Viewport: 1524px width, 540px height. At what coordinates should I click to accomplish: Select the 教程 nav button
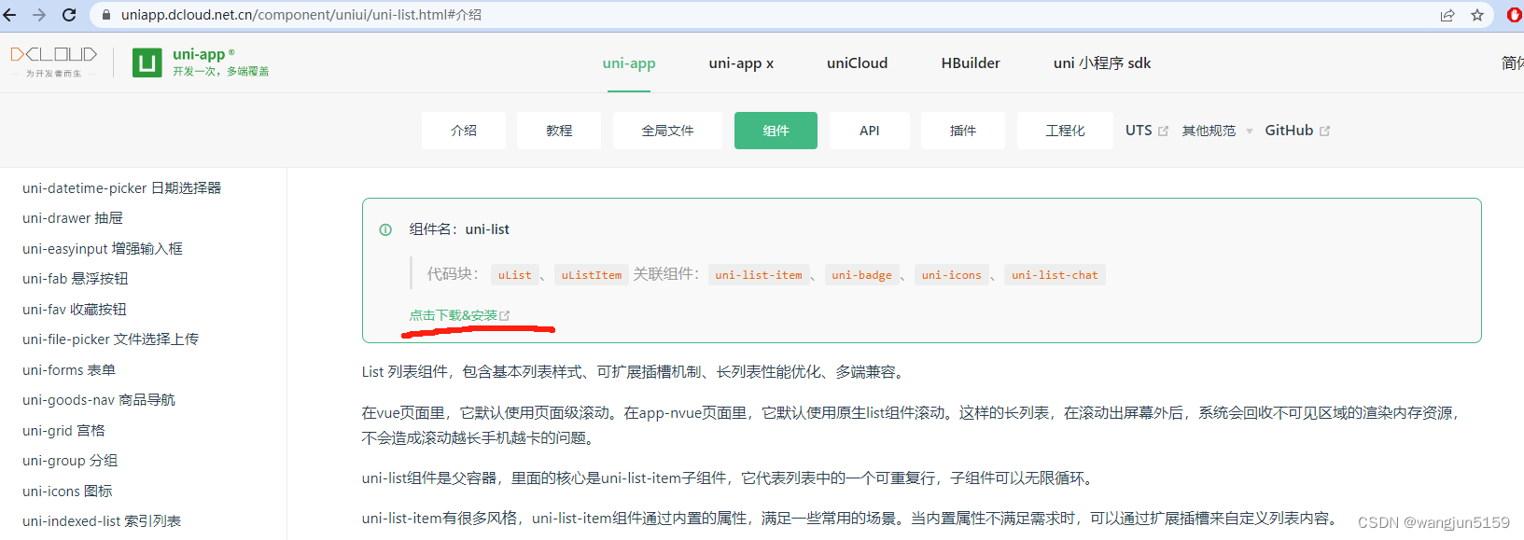(x=559, y=131)
